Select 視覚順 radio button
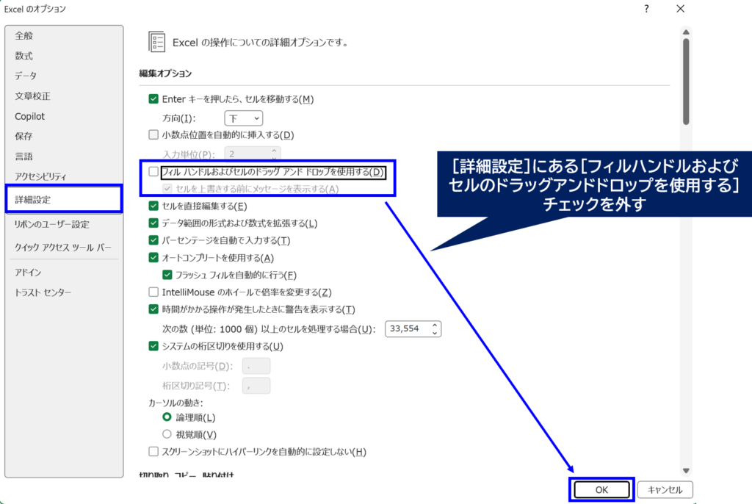The image size is (752, 504). point(167,434)
